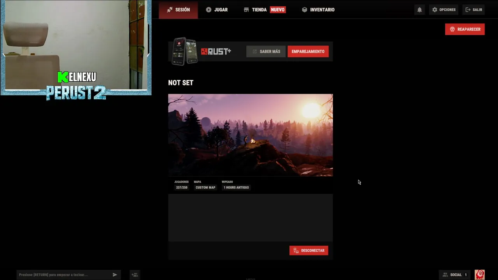This screenshot has height=280, width=498.
Task: Click the NOT SET server title
Action: 181,83
